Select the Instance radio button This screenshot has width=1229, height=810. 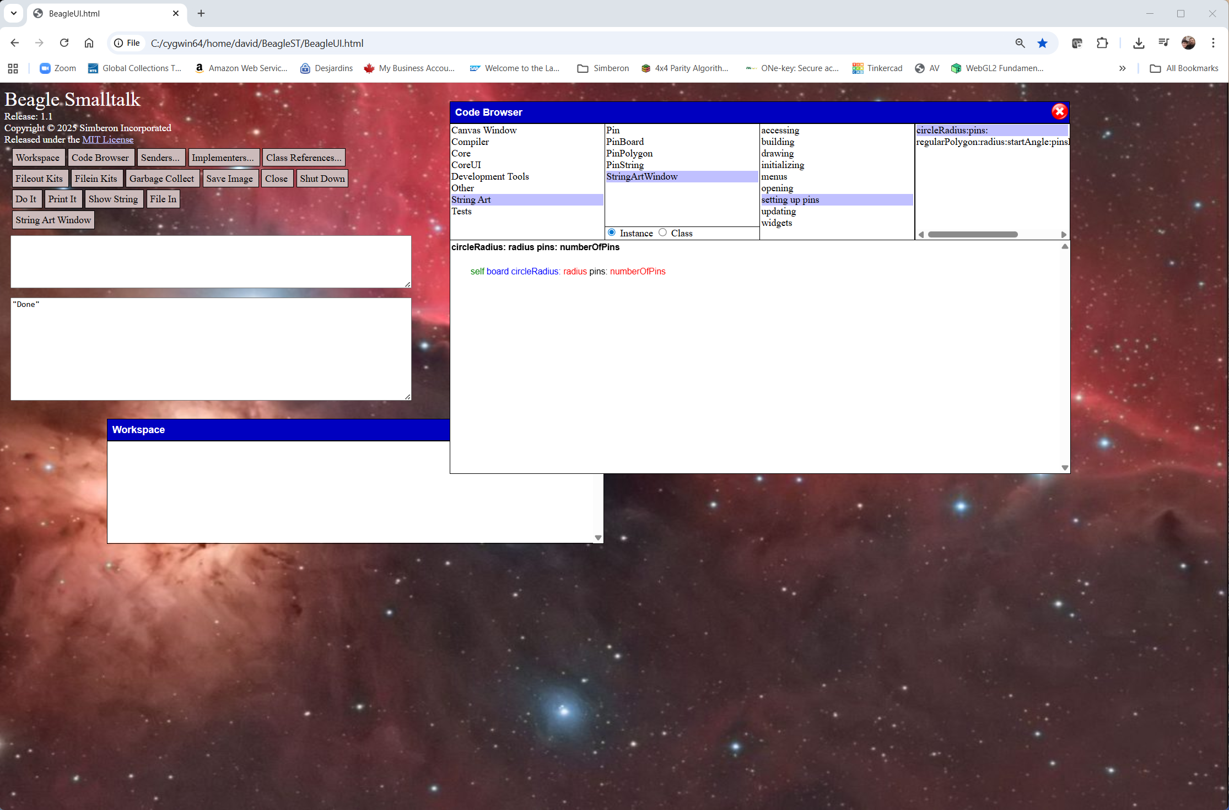tap(612, 233)
